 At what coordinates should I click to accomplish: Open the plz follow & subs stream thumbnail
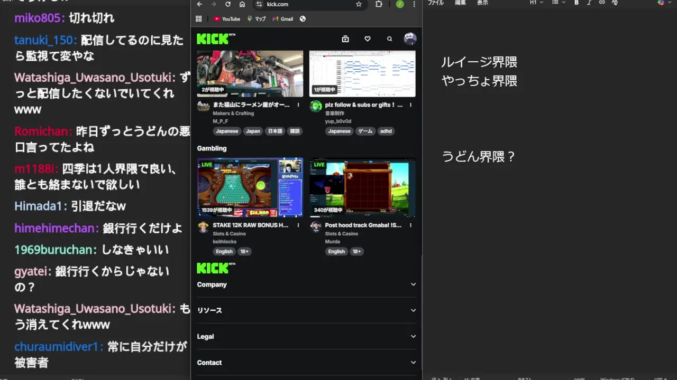(x=362, y=73)
